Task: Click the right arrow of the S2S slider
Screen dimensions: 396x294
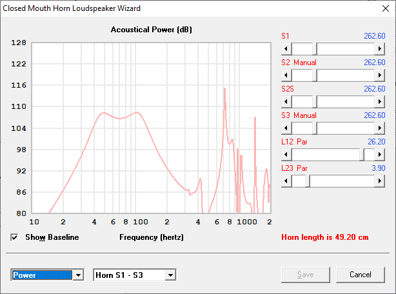Action: click(x=379, y=102)
